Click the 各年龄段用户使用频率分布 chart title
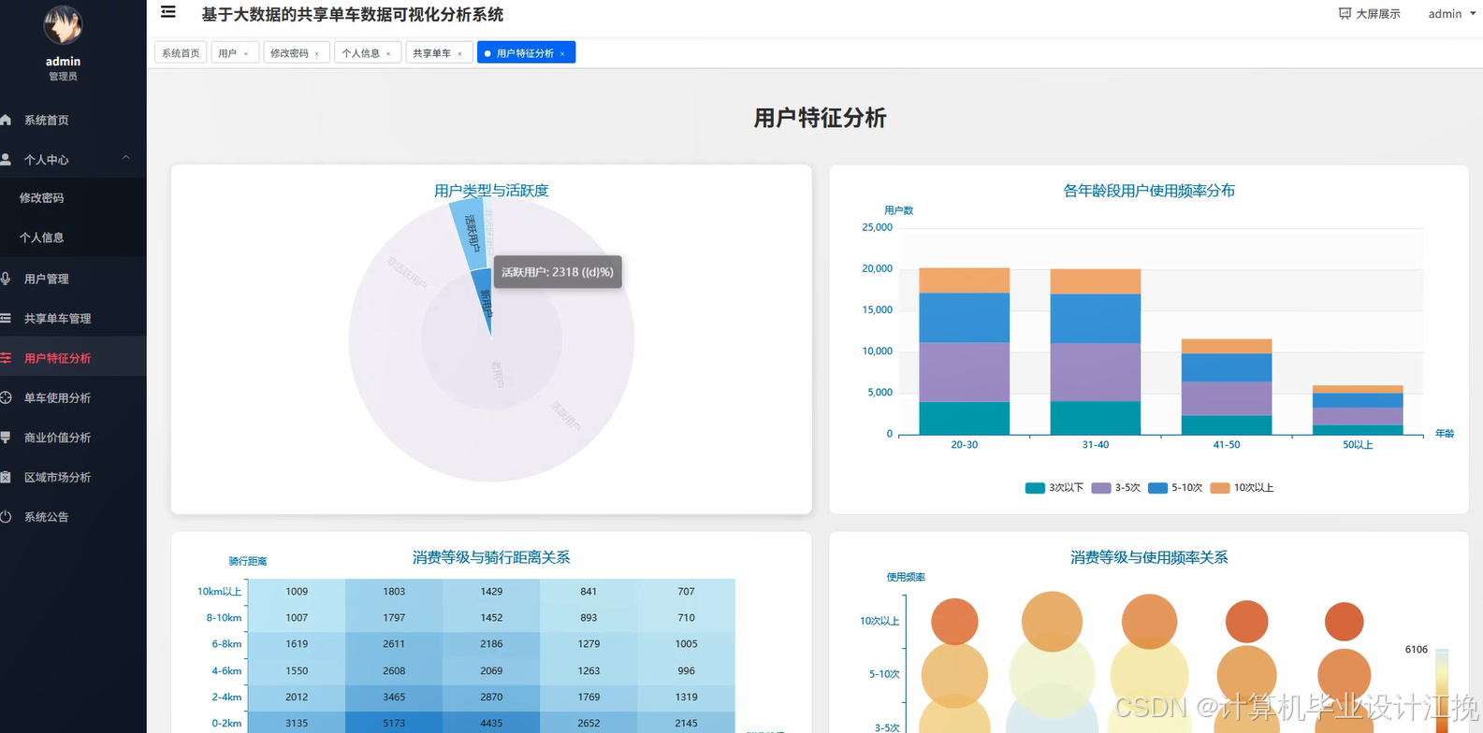This screenshot has height=733, width=1483. coord(1149,191)
